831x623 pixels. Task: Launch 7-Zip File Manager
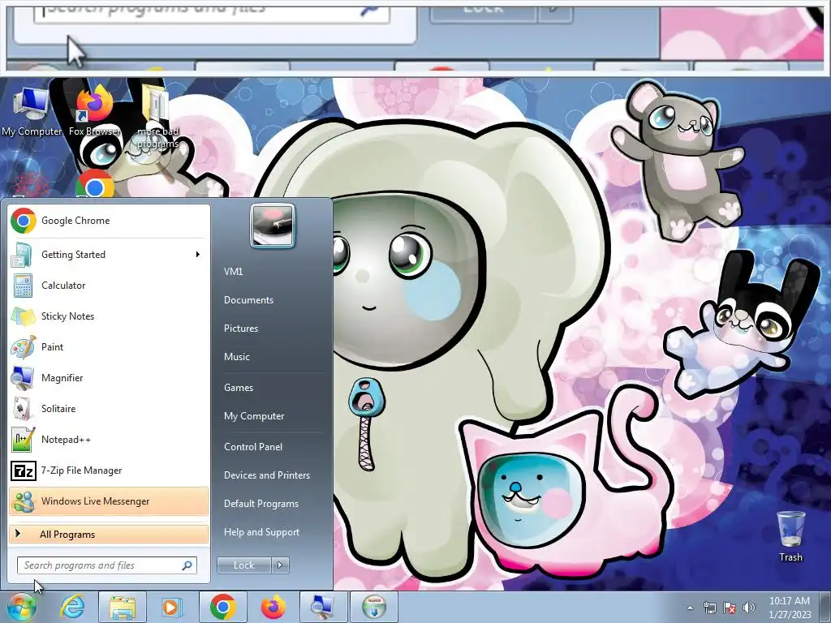[109, 470]
